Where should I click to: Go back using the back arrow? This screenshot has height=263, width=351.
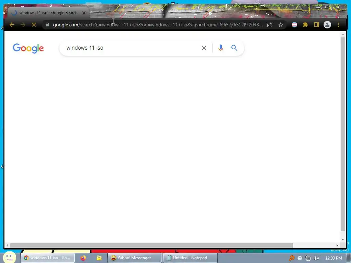pyautogui.click(x=12, y=25)
